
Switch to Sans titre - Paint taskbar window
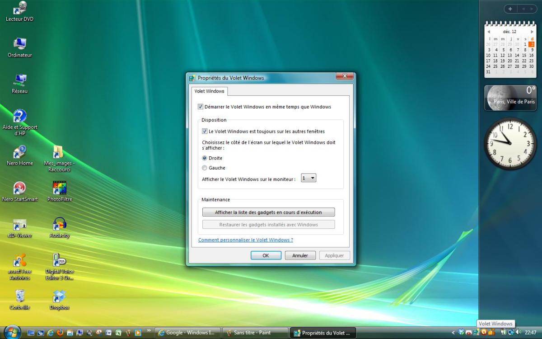point(255,333)
